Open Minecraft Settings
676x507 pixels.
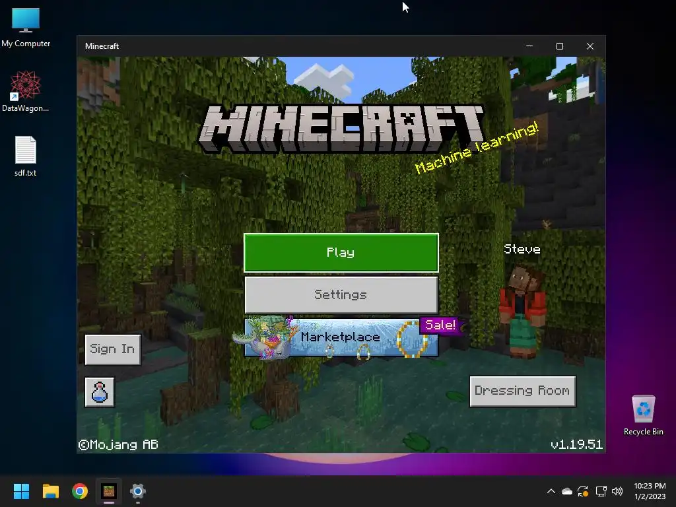click(341, 295)
